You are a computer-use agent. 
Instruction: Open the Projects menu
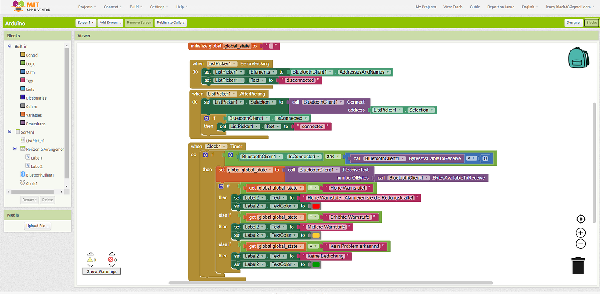(87, 7)
